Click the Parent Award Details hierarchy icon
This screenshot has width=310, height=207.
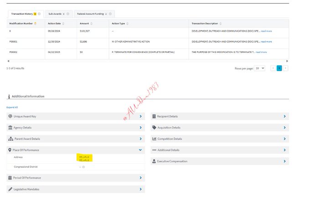pos(10,139)
